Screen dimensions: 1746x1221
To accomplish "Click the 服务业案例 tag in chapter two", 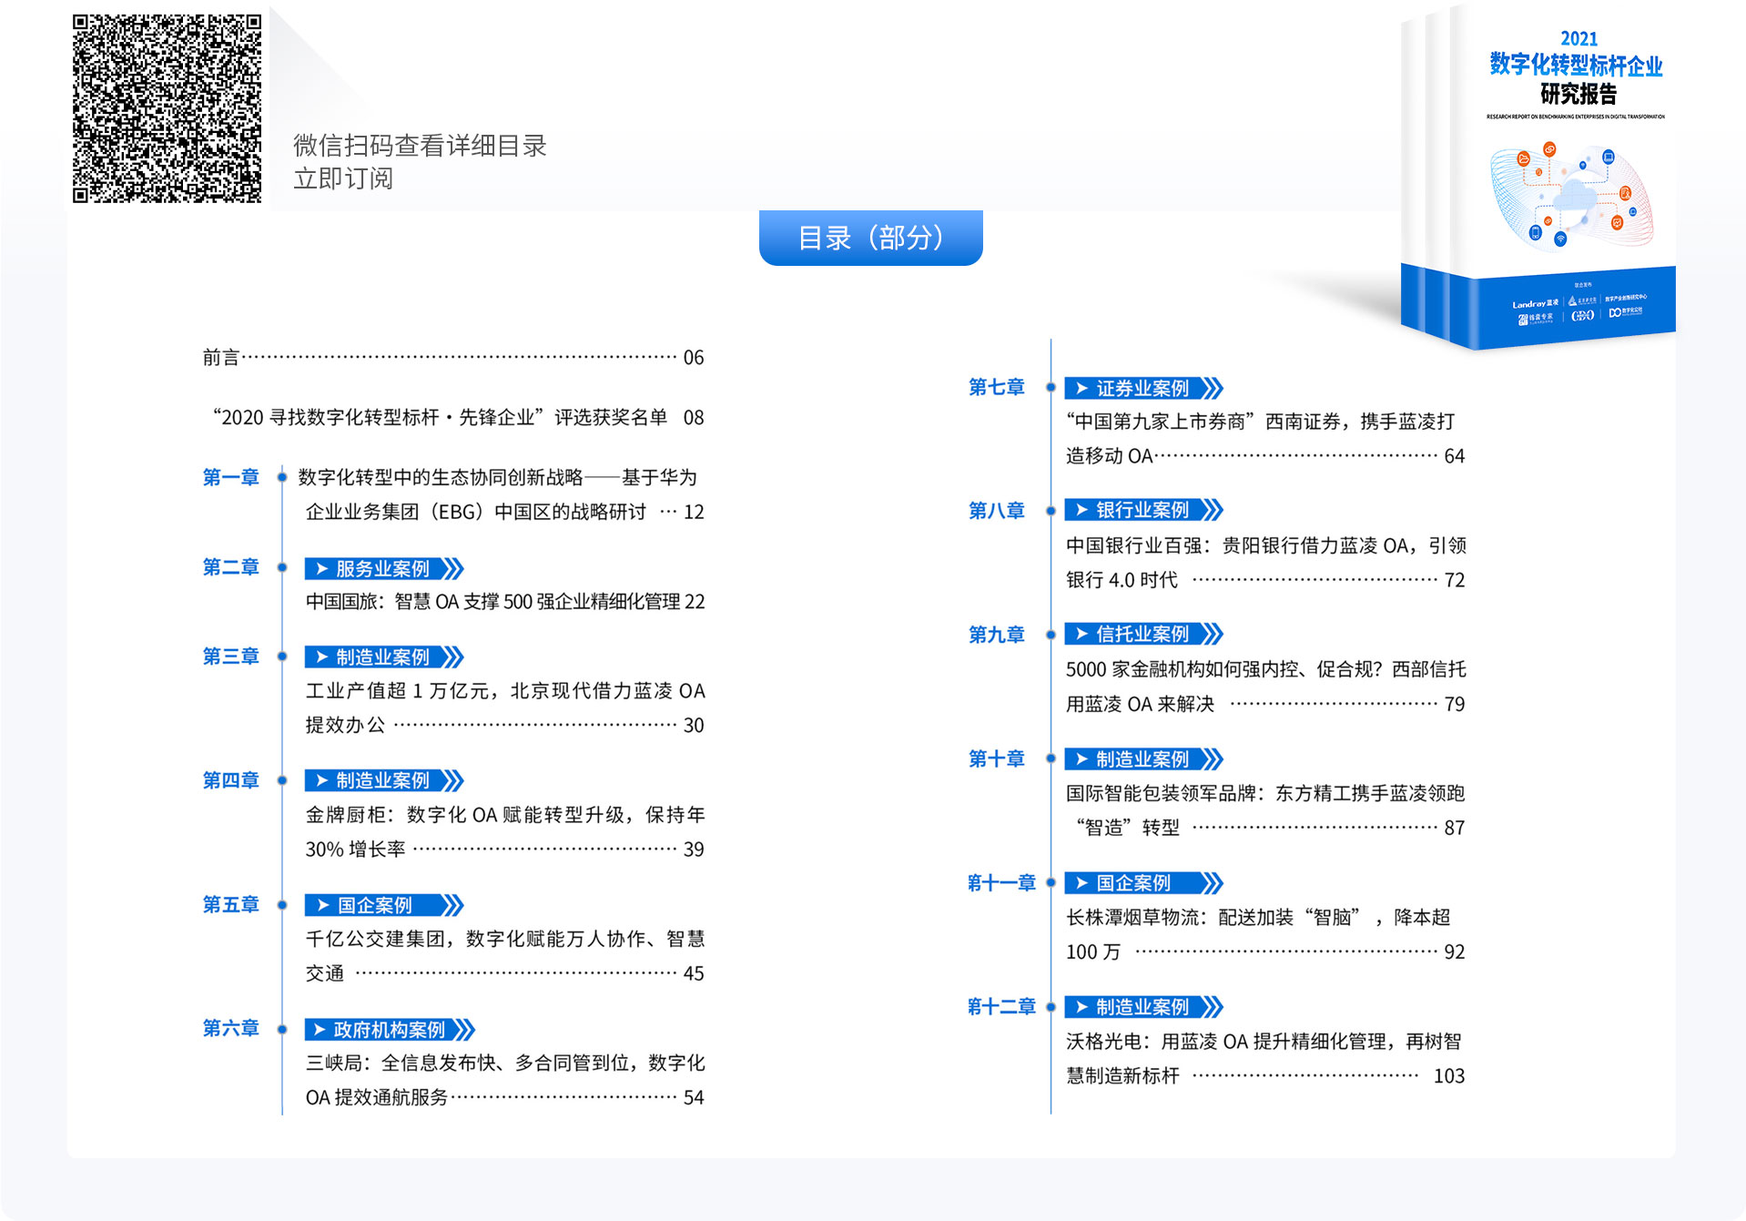I will click(383, 569).
